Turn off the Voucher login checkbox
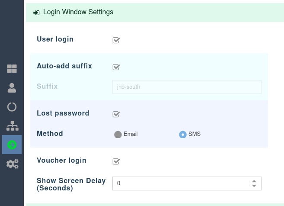The width and height of the screenshot is (284, 206). [x=116, y=161]
